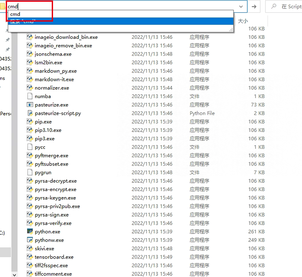Click the date of normalizer.exe, 2022/11/13 15:44
Image resolution: width=302 pixels, height=277 pixels.
152,88
